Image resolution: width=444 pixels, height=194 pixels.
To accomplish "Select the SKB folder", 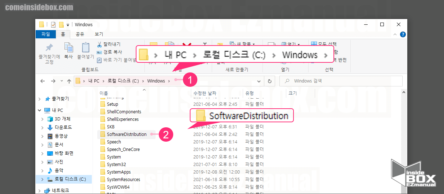I will coord(111,127).
